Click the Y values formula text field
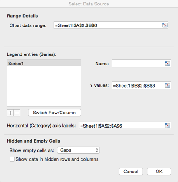The width and height of the screenshot is (178, 182). [x=138, y=85]
